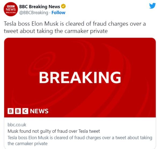Open the BBC Breaking News account name
The height and width of the screenshot is (149, 157).
[39, 7]
